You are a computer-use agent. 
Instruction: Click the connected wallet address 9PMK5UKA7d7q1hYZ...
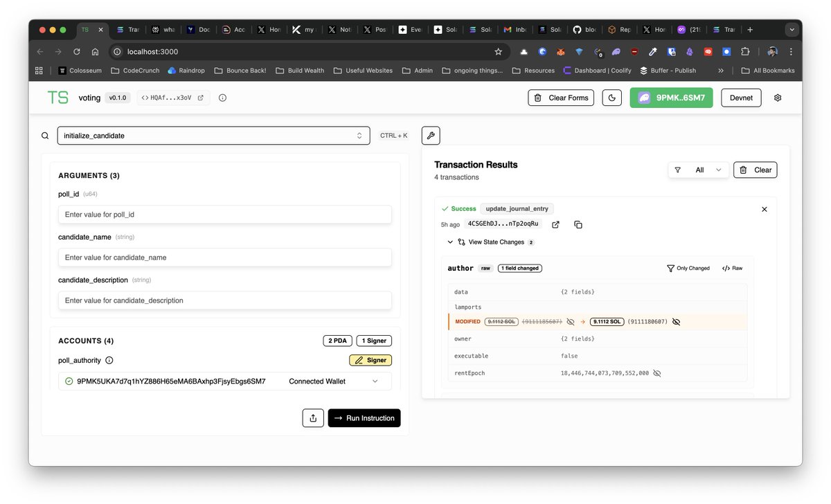pyautogui.click(x=171, y=381)
